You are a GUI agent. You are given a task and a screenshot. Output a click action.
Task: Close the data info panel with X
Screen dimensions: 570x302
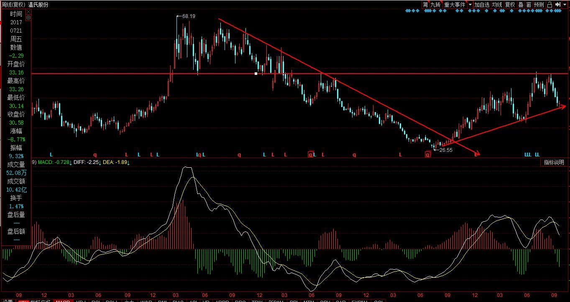point(28,13)
